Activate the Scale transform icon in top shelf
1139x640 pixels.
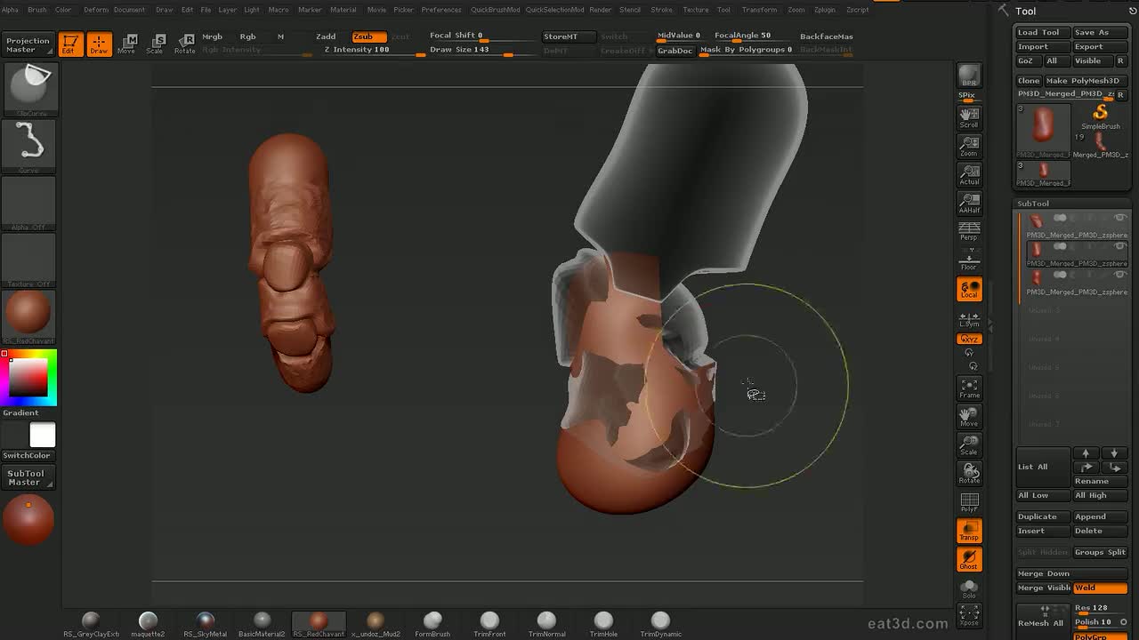coord(155,44)
